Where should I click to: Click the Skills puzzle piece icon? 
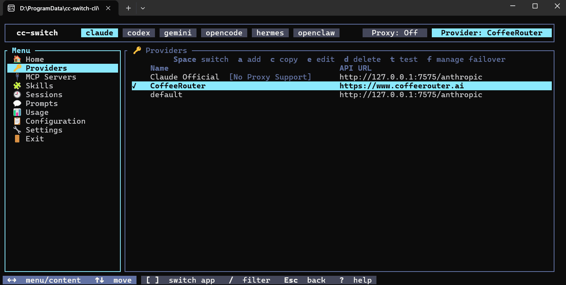click(17, 86)
